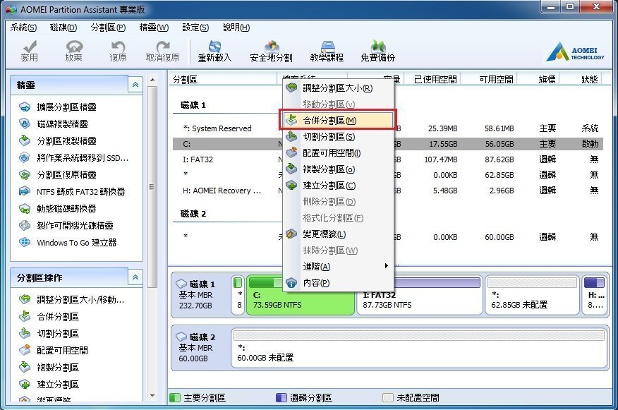This screenshot has width=618, height=410.
Task: Click the 放棄 (Discard) toolbar icon
Action: [73, 52]
